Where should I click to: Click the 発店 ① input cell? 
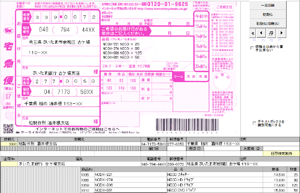tap(222, 148)
